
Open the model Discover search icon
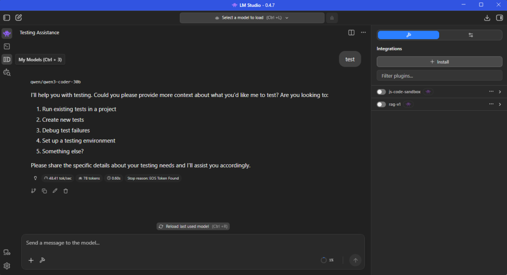(x=7, y=72)
